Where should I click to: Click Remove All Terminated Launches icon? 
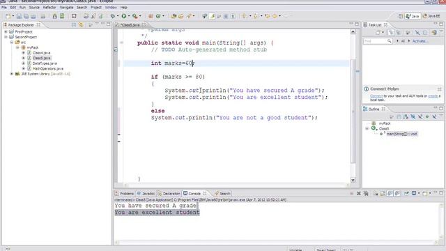pos(366,194)
